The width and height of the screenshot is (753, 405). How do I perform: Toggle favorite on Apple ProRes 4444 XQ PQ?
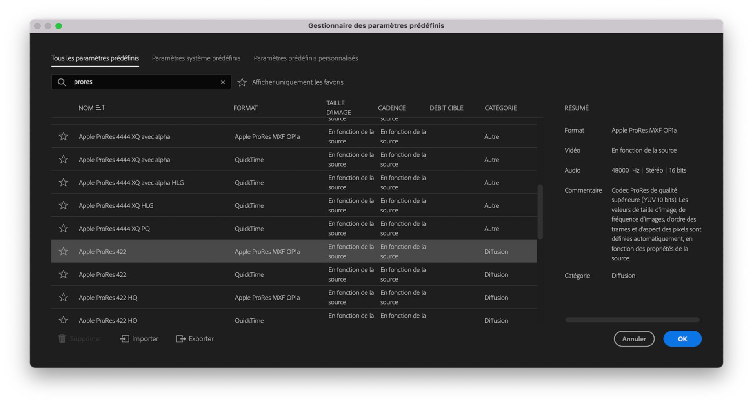coord(63,228)
